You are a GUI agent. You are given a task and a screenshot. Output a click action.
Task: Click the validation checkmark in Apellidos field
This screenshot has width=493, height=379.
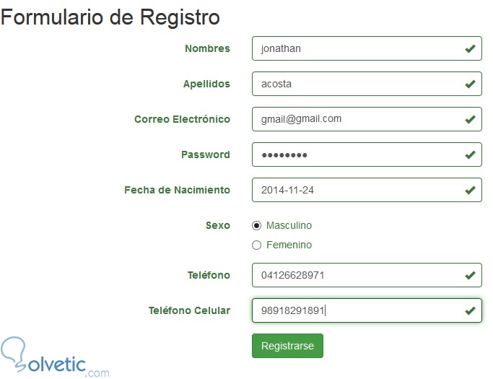tap(470, 84)
